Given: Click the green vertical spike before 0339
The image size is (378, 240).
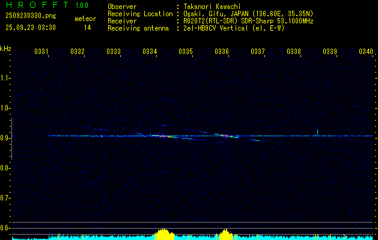Looking at the screenshot, I should point(317,132).
